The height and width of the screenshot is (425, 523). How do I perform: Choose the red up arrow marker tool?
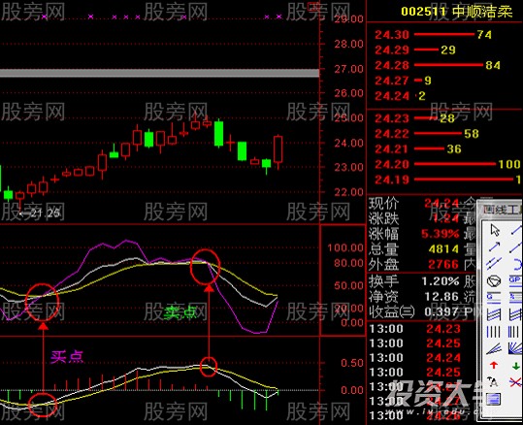pyautogui.click(x=494, y=365)
